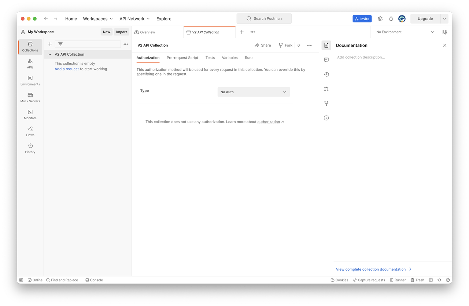Viewport: 469px width, 306px height.
Task: Open the Help question mark icon
Action: [448, 280]
